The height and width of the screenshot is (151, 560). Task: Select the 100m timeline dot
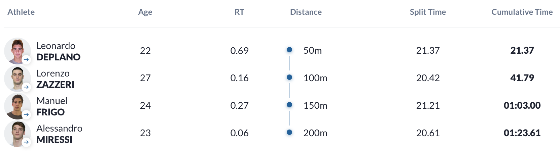pyautogui.click(x=289, y=77)
